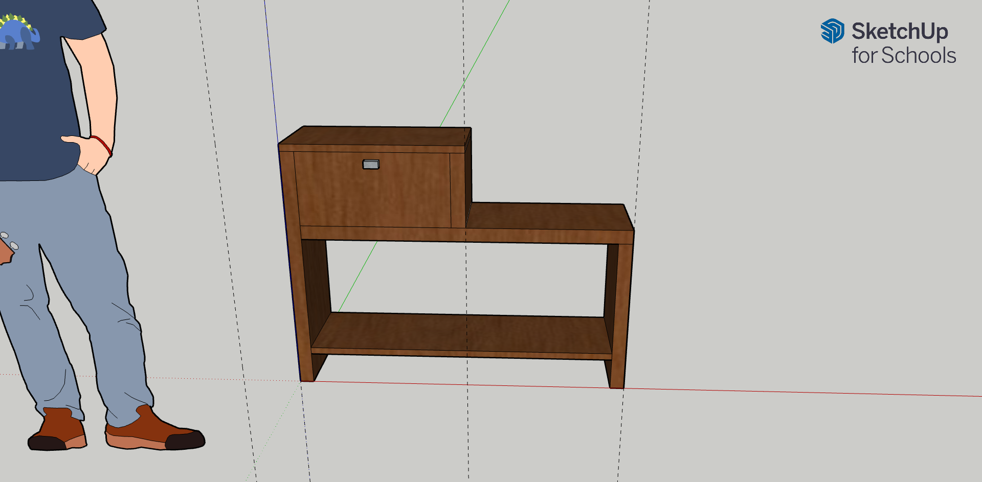The width and height of the screenshot is (982, 482).
Task: Click the SketchUp cube logo icon
Action: 832,32
